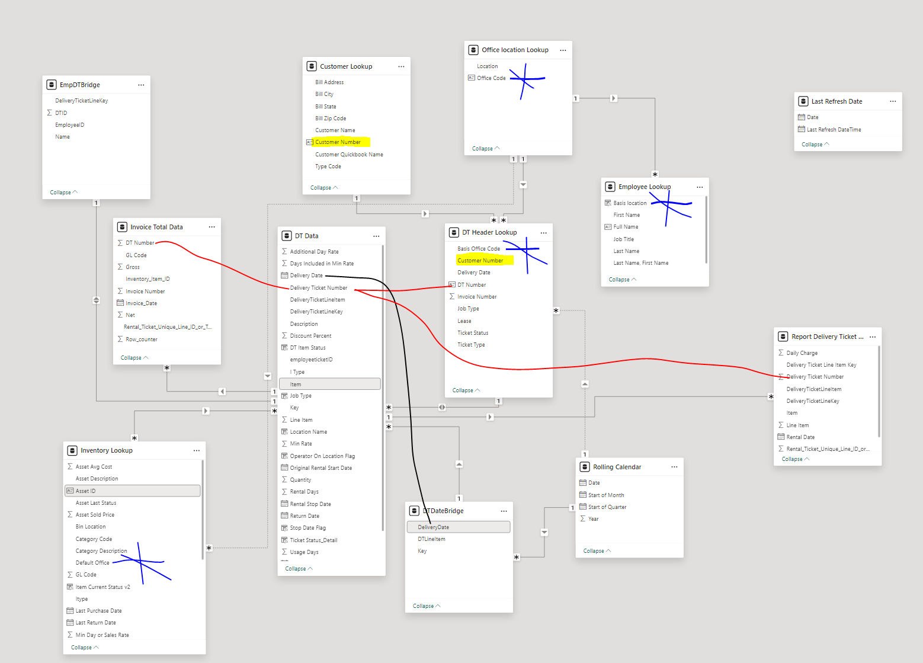Viewport: 923px width, 663px height.
Task: Click the DT Header Lookup table icon
Action: click(x=454, y=232)
